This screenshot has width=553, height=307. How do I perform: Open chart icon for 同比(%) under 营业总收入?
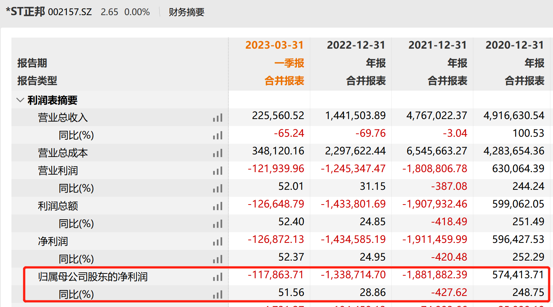pyautogui.click(x=218, y=135)
